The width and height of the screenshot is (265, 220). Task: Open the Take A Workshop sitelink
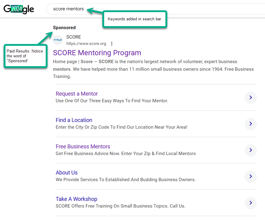[x=76, y=199]
